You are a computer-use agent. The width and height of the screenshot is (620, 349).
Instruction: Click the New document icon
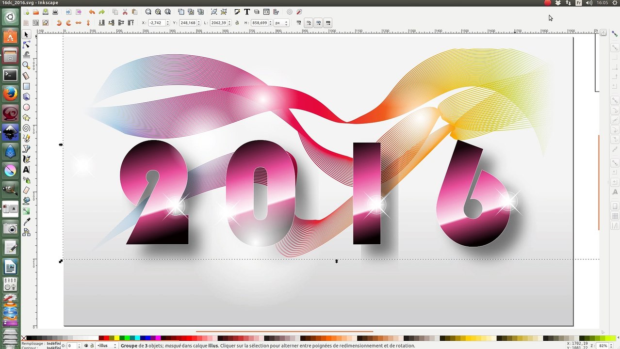(x=26, y=12)
